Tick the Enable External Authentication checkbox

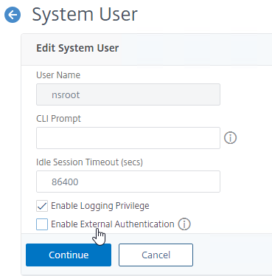pos(42,224)
